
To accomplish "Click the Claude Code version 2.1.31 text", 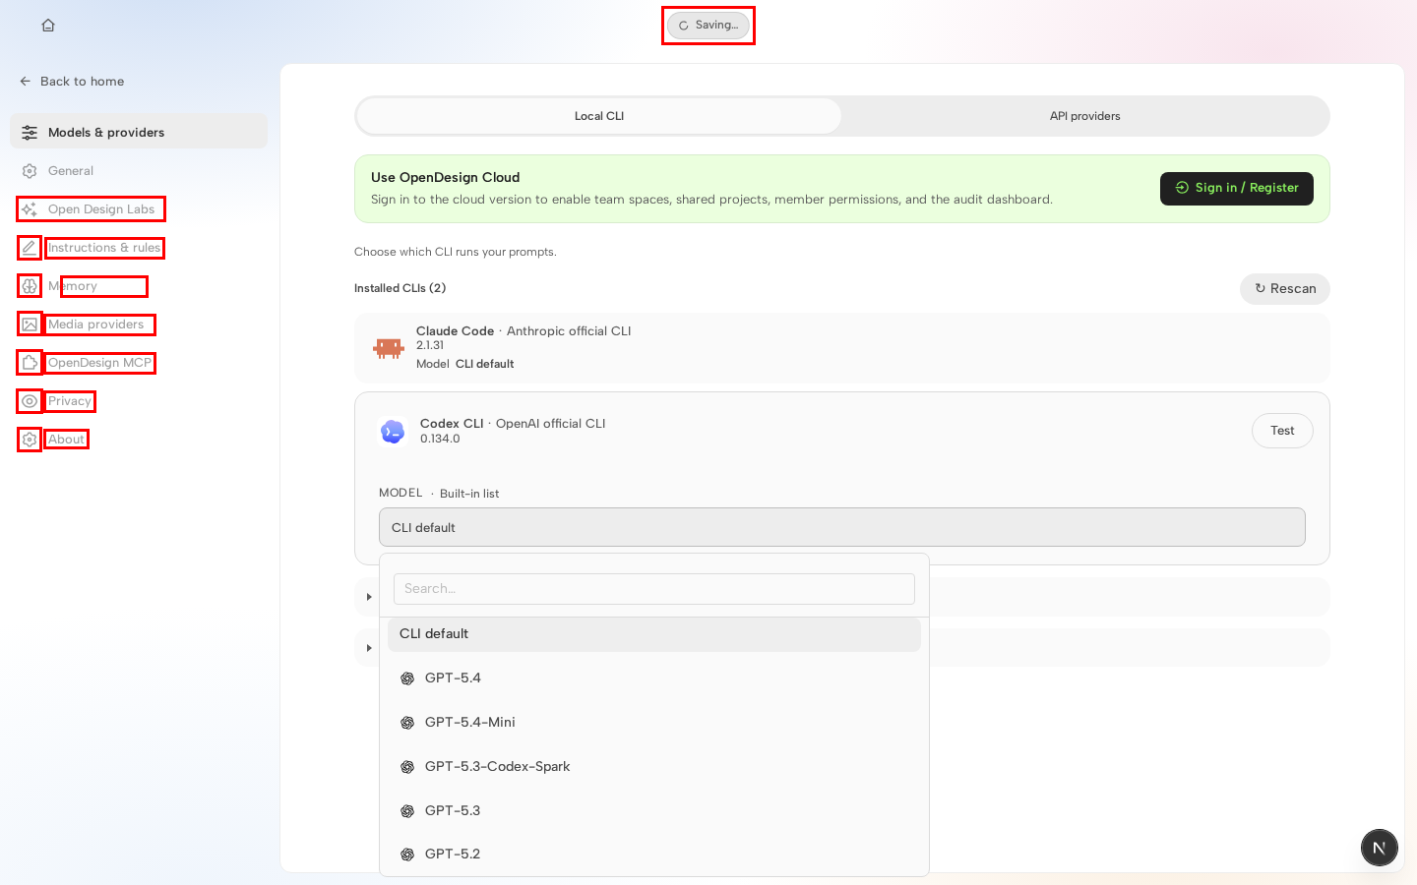I will pos(430,345).
